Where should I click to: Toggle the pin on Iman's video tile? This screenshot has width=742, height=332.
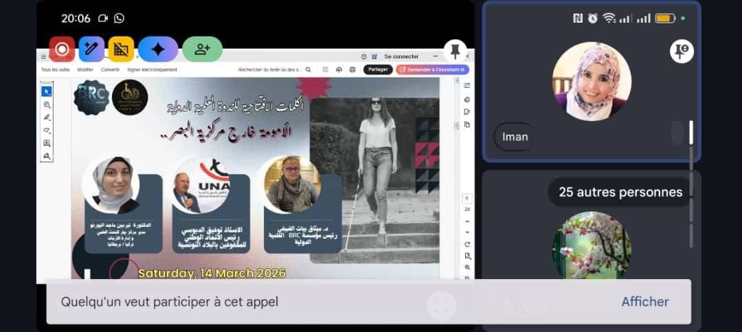(x=682, y=50)
